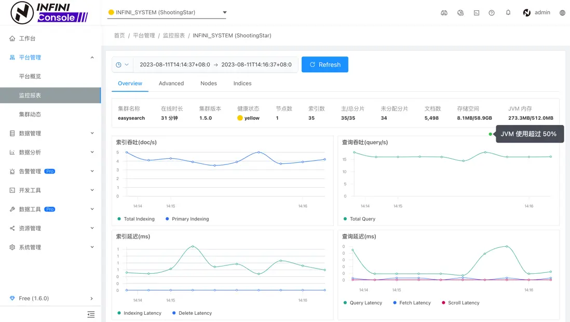Click the time range date field
The width and height of the screenshot is (570, 322).
215,65
